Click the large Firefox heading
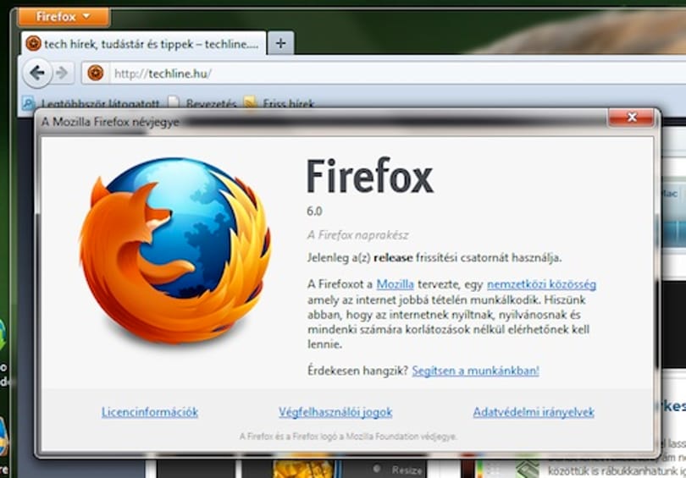 [370, 176]
